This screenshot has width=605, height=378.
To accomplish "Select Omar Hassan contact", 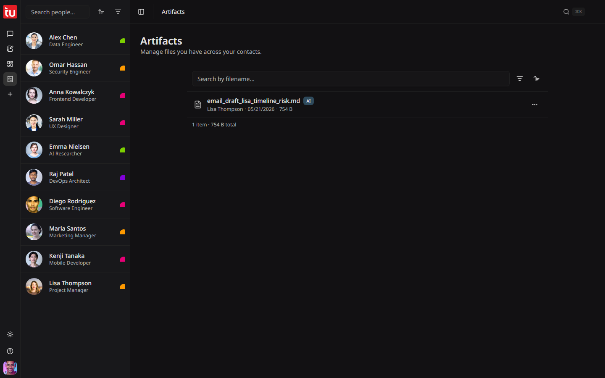I will [75, 68].
